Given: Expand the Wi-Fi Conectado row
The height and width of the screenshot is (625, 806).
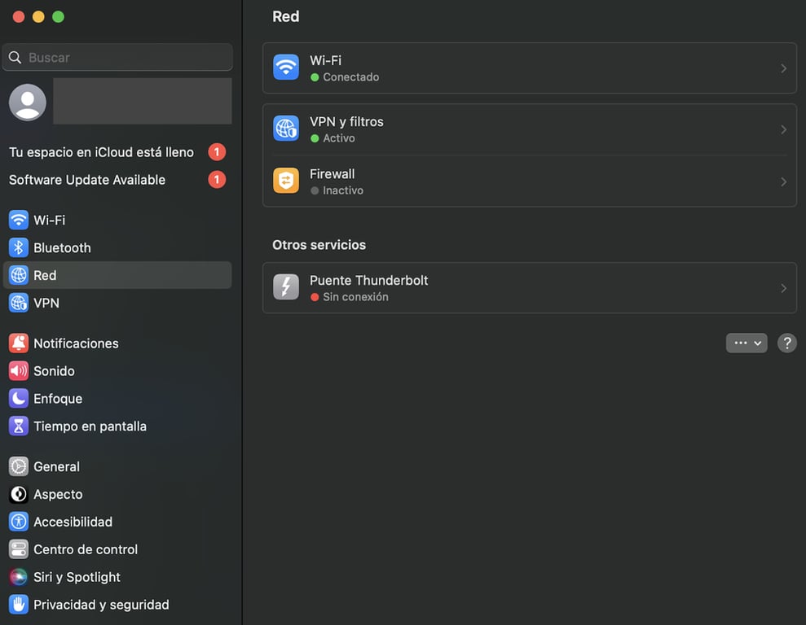Looking at the screenshot, I should point(783,68).
